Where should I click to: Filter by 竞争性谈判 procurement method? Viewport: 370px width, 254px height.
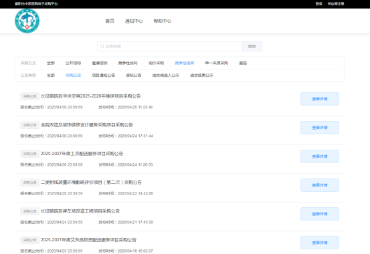[128, 63]
